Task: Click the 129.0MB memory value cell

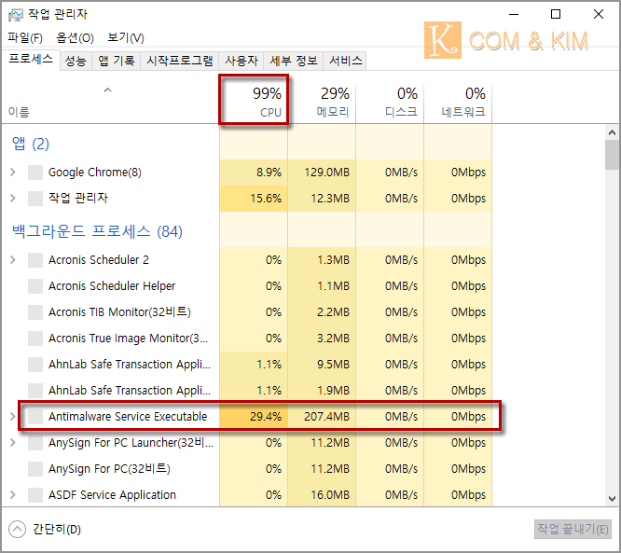Action: tap(322, 173)
